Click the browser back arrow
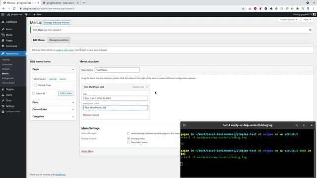 click(3, 9)
